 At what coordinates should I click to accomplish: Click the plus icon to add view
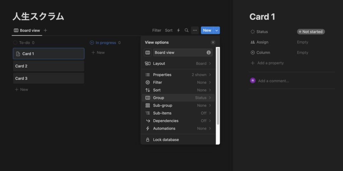point(46,31)
